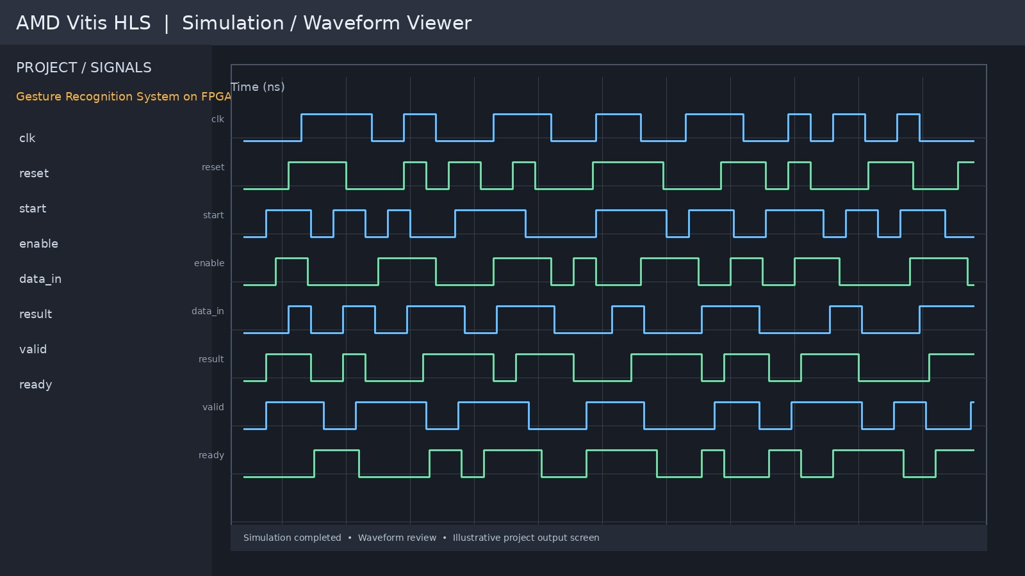1025x576 pixels.
Task: Click Illustrative project output screen status text
Action: point(526,538)
